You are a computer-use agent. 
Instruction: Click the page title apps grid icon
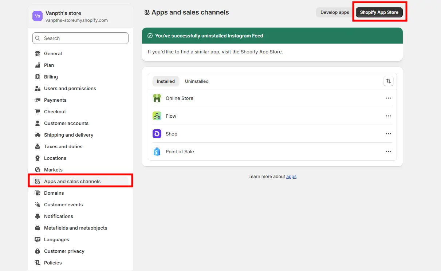[147, 12]
